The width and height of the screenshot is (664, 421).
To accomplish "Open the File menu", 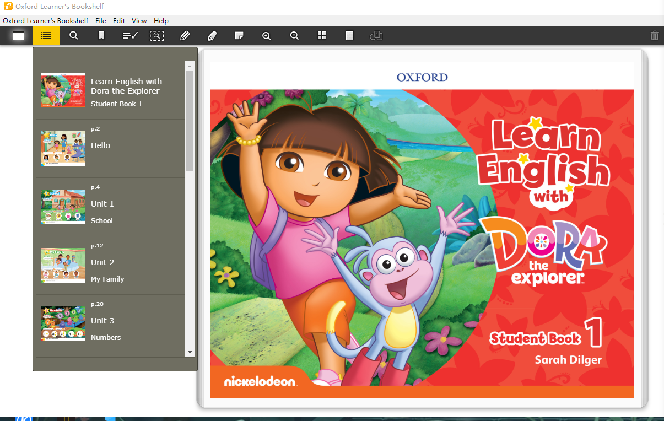I will pyautogui.click(x=101, y=20).
